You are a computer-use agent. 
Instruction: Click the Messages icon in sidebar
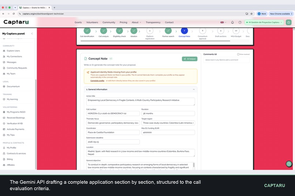[4, 62]
